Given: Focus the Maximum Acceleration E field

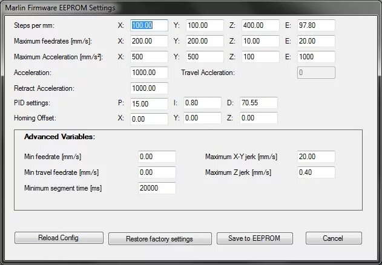Looking at the screenshot, I should point(316,57).
